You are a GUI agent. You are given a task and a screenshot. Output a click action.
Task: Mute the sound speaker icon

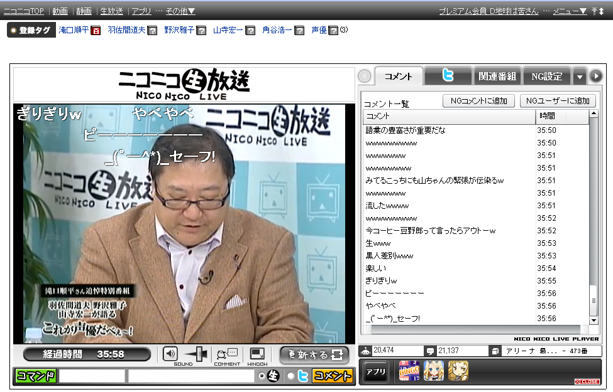tap(170, 354)
